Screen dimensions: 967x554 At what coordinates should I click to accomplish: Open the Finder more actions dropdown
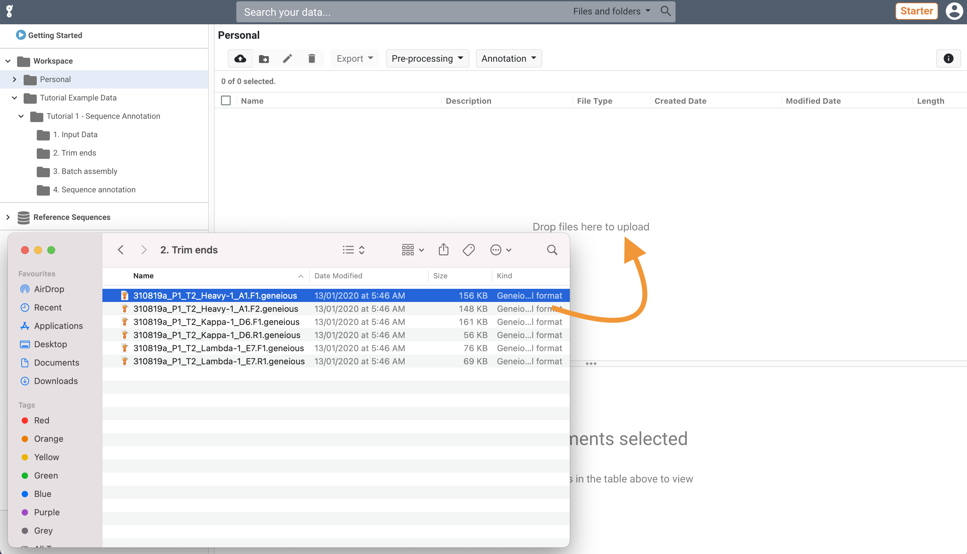[501, 250]
